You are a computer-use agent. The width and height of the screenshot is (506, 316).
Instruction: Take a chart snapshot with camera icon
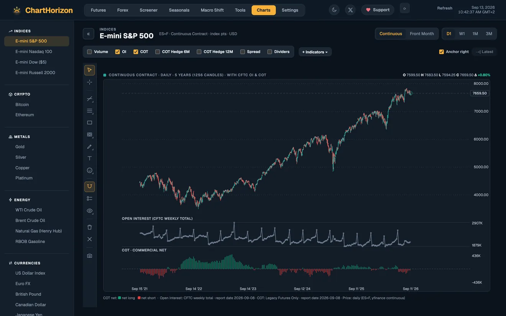(x=89, y=255)
